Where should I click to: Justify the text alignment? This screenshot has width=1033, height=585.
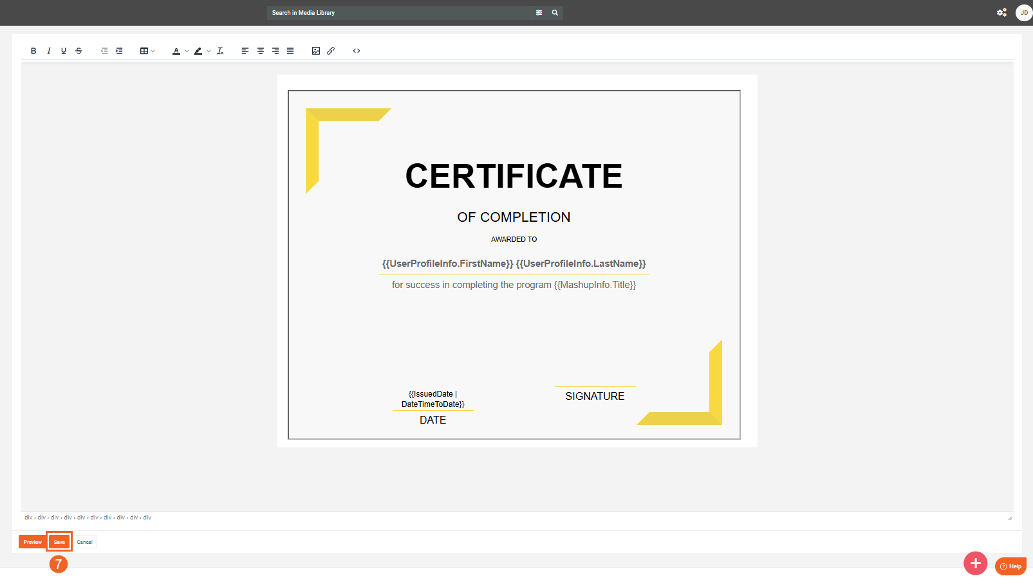click(x=290, y=51)
